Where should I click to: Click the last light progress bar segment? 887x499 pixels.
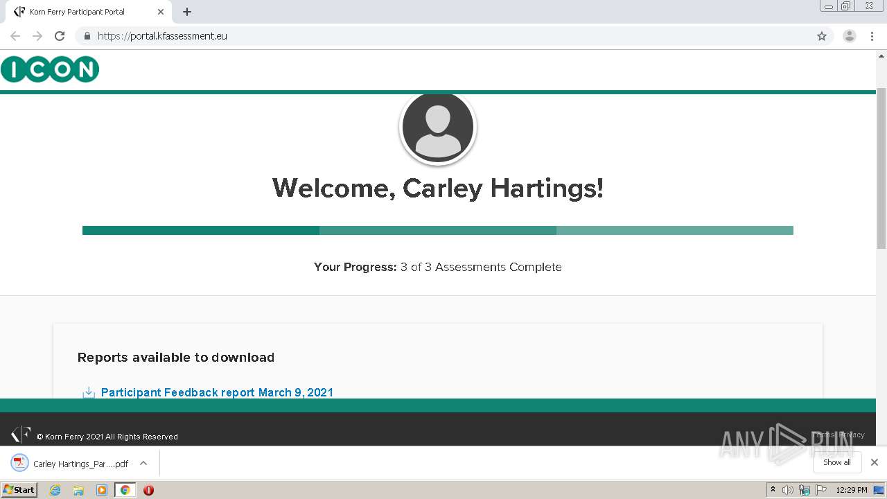(675, 230)
